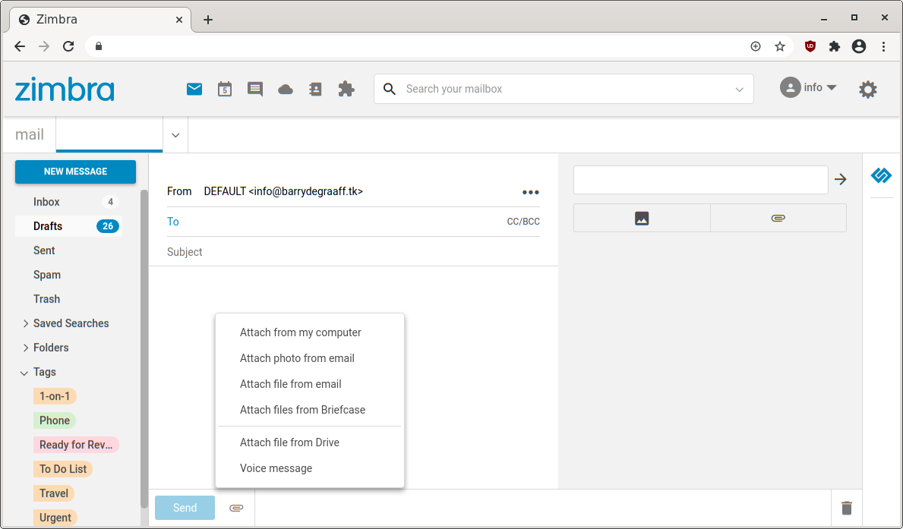Click the info account avatar
Viewport: 903px width, 529px height.
click(790, 87)
